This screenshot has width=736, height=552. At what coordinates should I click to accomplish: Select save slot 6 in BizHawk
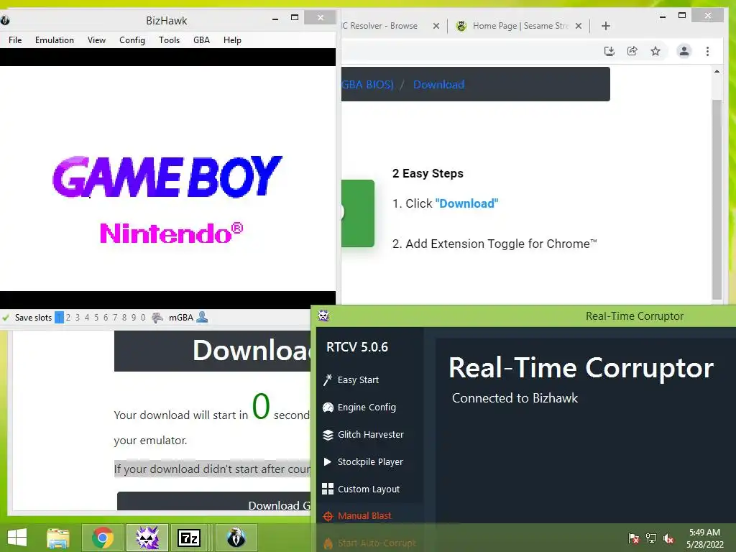[x=106, y=317]
